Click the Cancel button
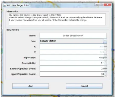Screen dimensions: 115x97 (84, 86)
